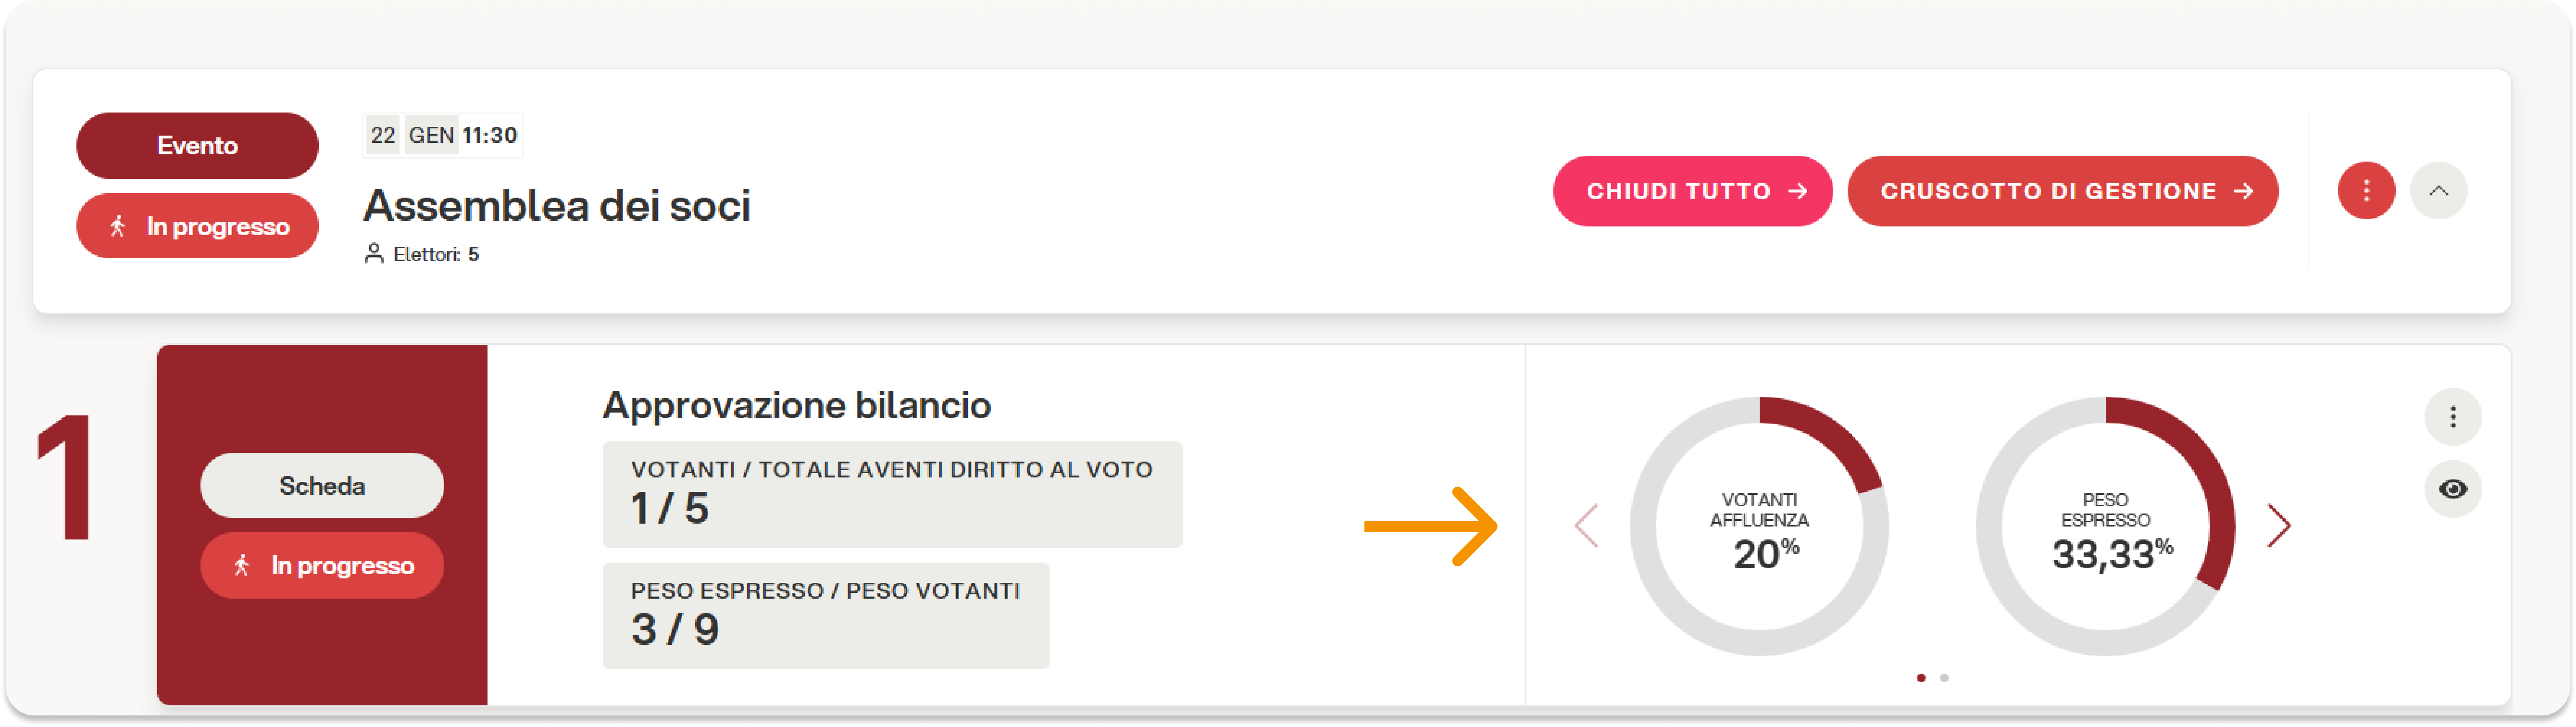Click the event's In progresso status badge

(197, 226)
